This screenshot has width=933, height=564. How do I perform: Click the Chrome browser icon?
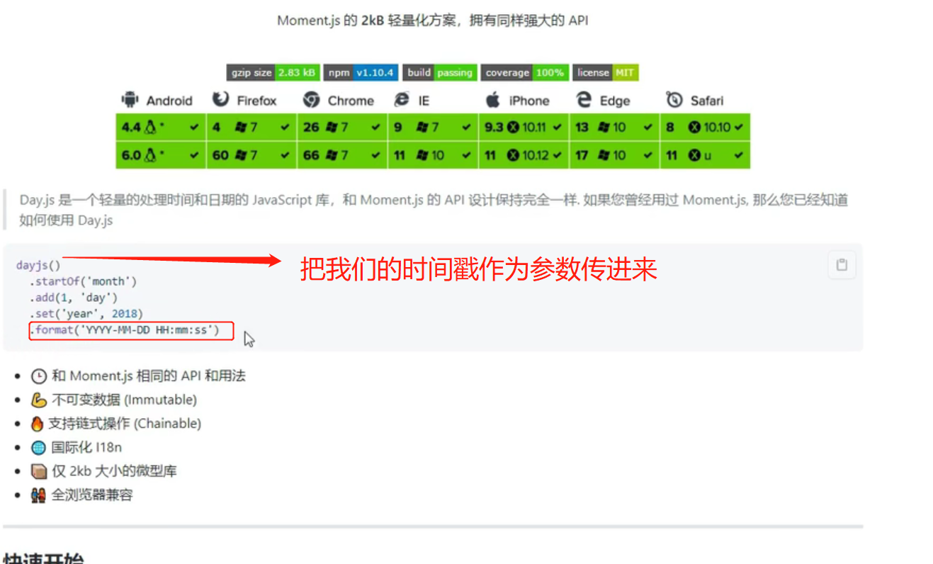pyautogui.click(x=311, y=100)
